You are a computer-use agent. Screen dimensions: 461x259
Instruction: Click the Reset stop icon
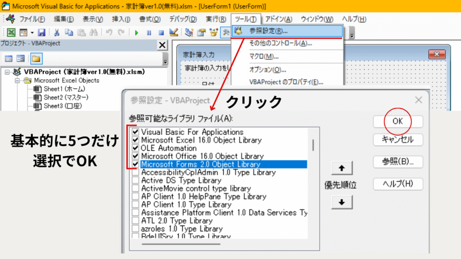tap(161, 32)
